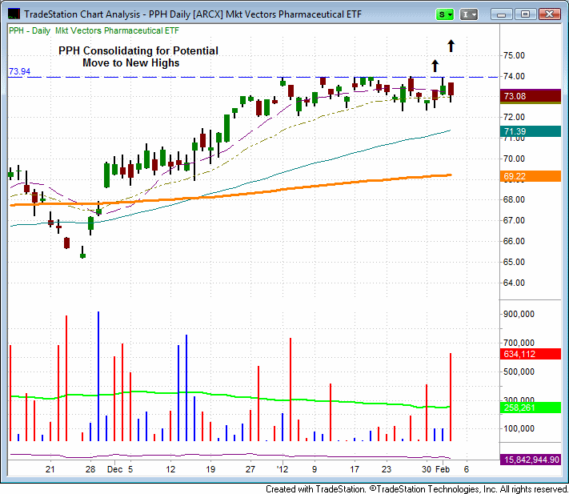Click the 73.08 last price marker
569x494 pixels.
tap(530, 96)
